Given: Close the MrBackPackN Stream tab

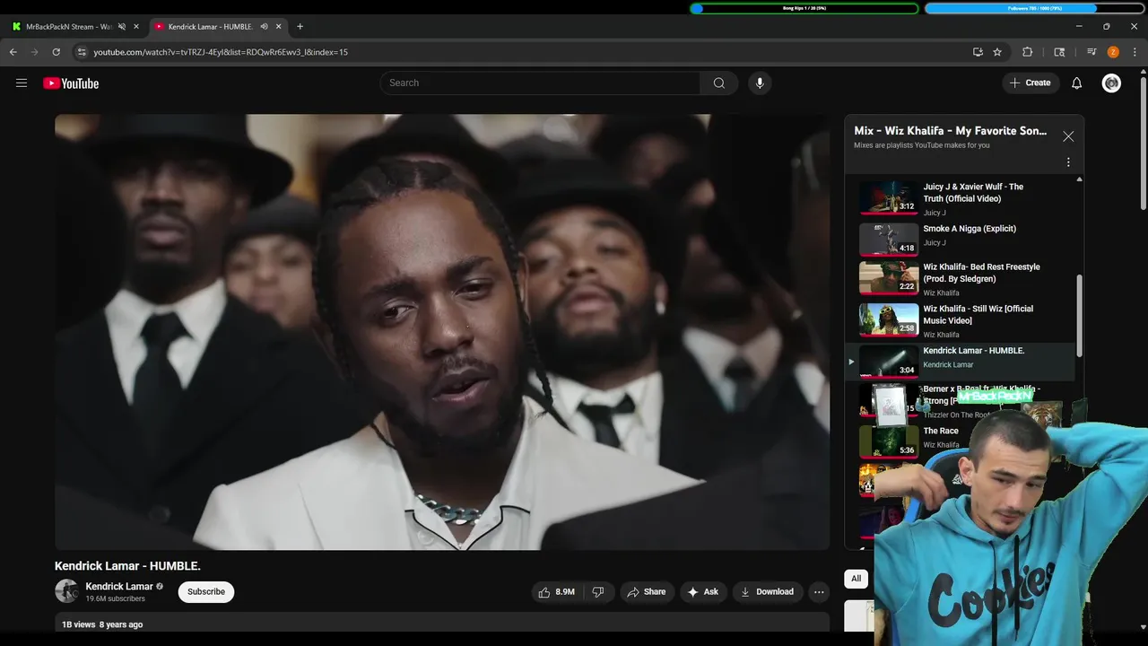Looking at the screenshot, I should click(x=136, y=27).
